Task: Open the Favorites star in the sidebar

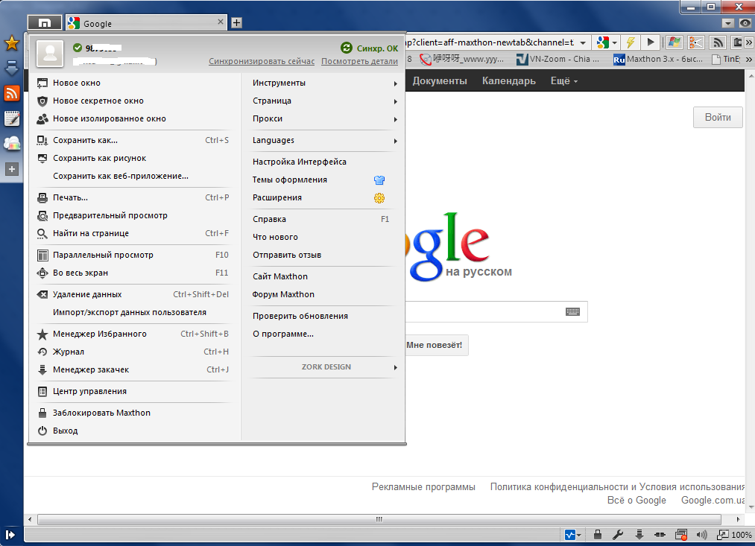Action: pos(11,44)
